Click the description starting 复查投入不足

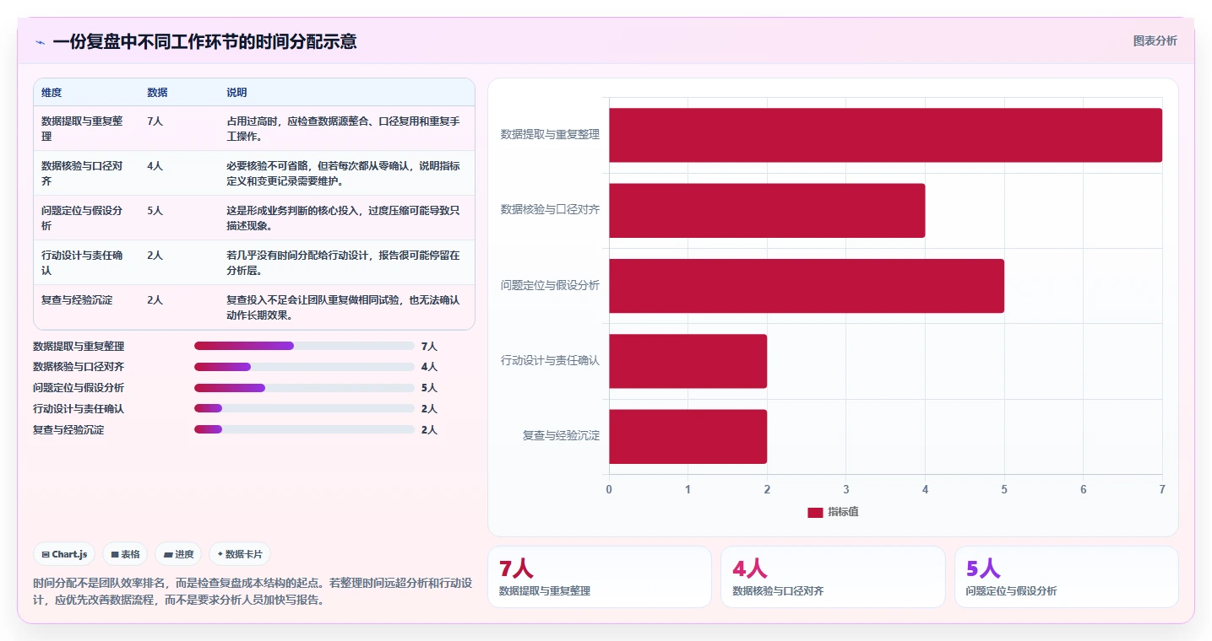344,307
